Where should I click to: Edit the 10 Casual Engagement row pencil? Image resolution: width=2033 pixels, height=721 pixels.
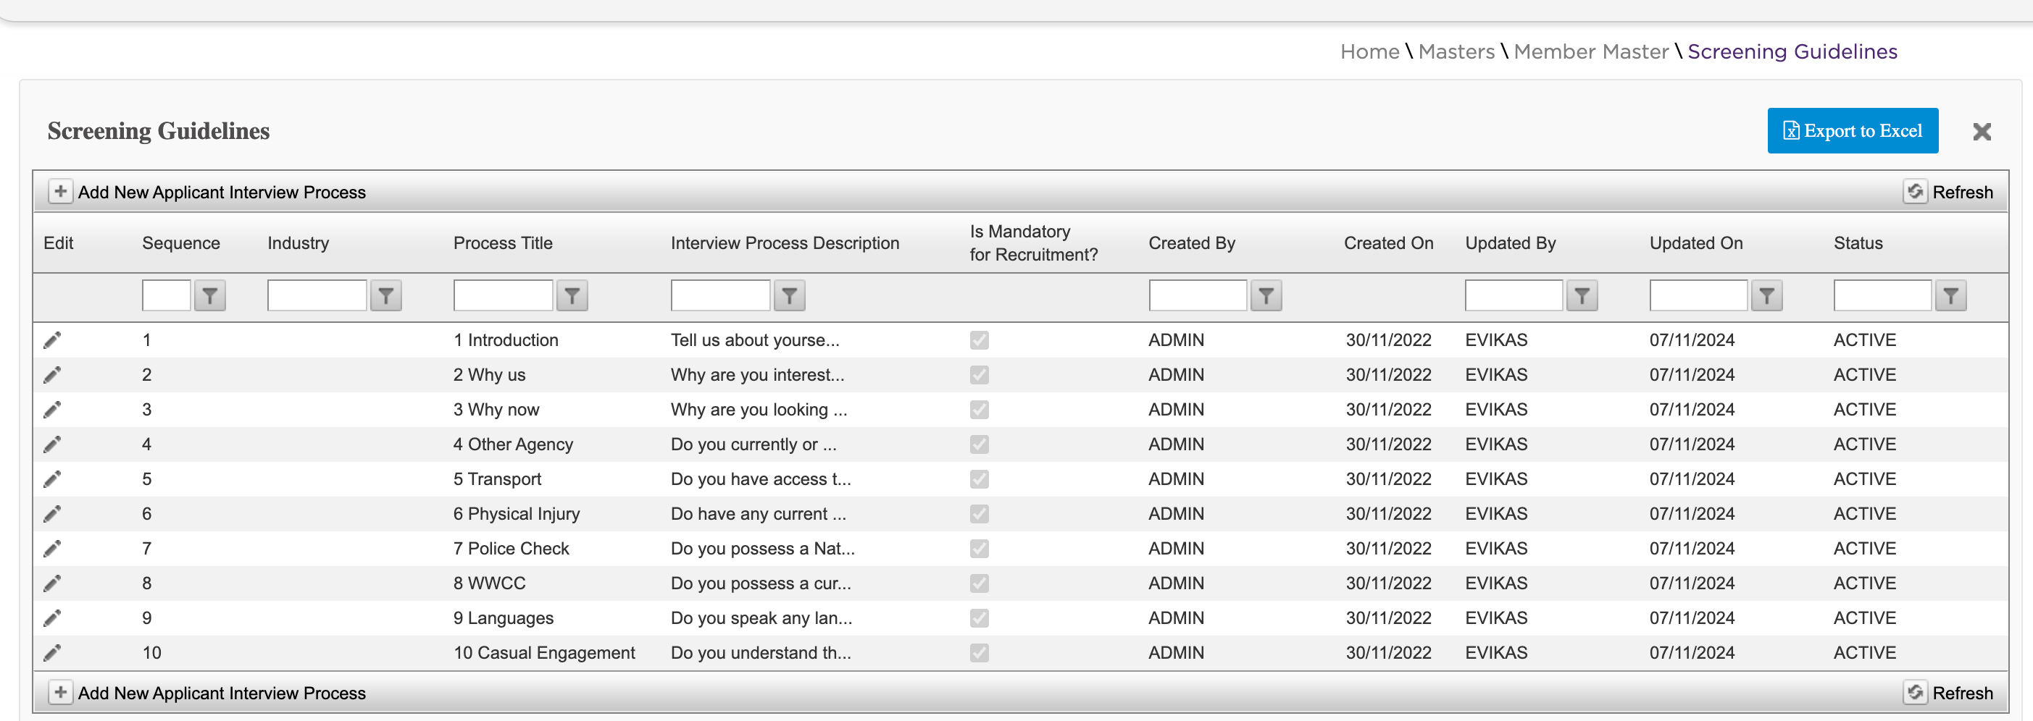click(x=52, y=652)
